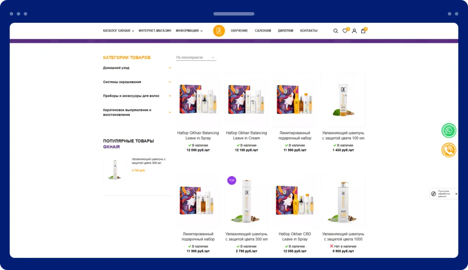Click Balancing Leave in Spray product image
The height and width of the screenshot is (270, 468).
click(x=198, y=100)
